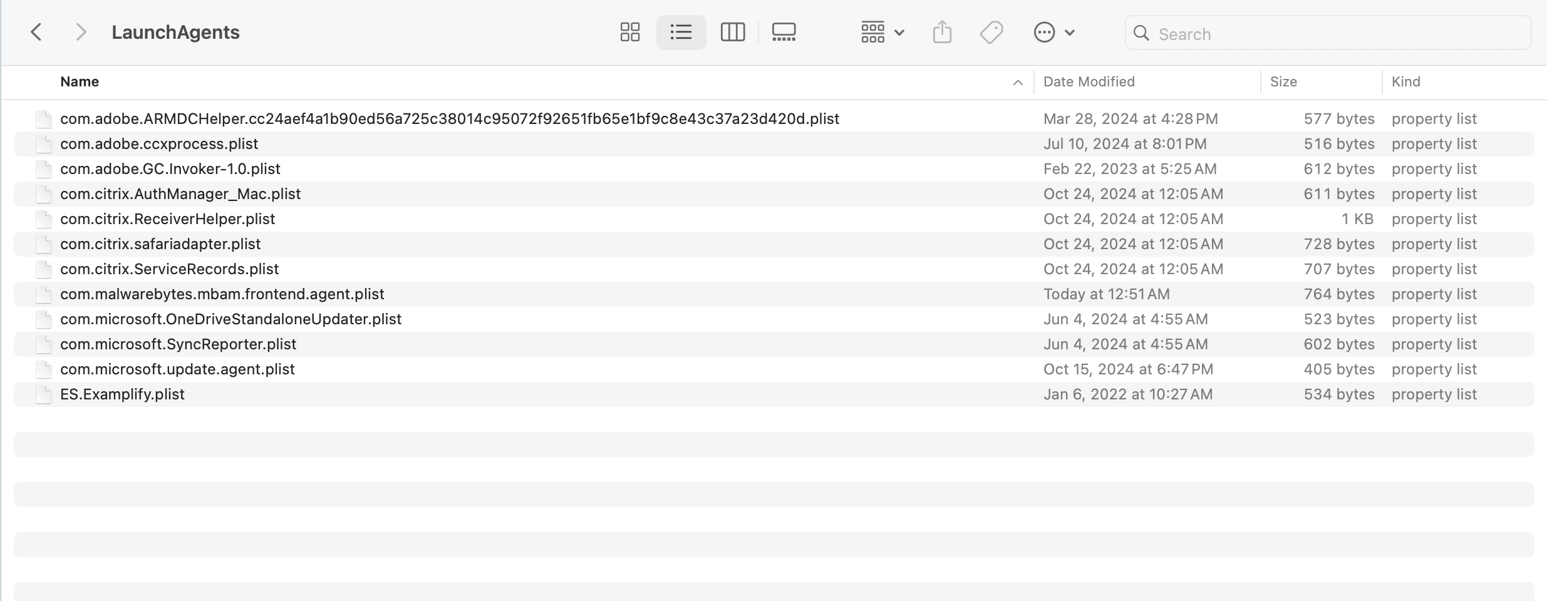Click the 611 bytes size value
The image size is (1547, 601).
click(x=1339, y=194)
